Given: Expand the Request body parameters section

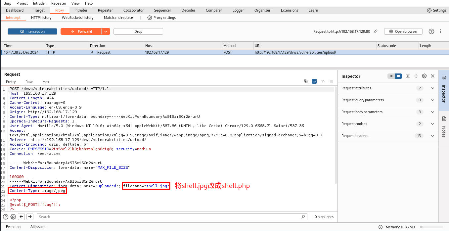Looking at the screenshot, I should [x=388, y=112].
